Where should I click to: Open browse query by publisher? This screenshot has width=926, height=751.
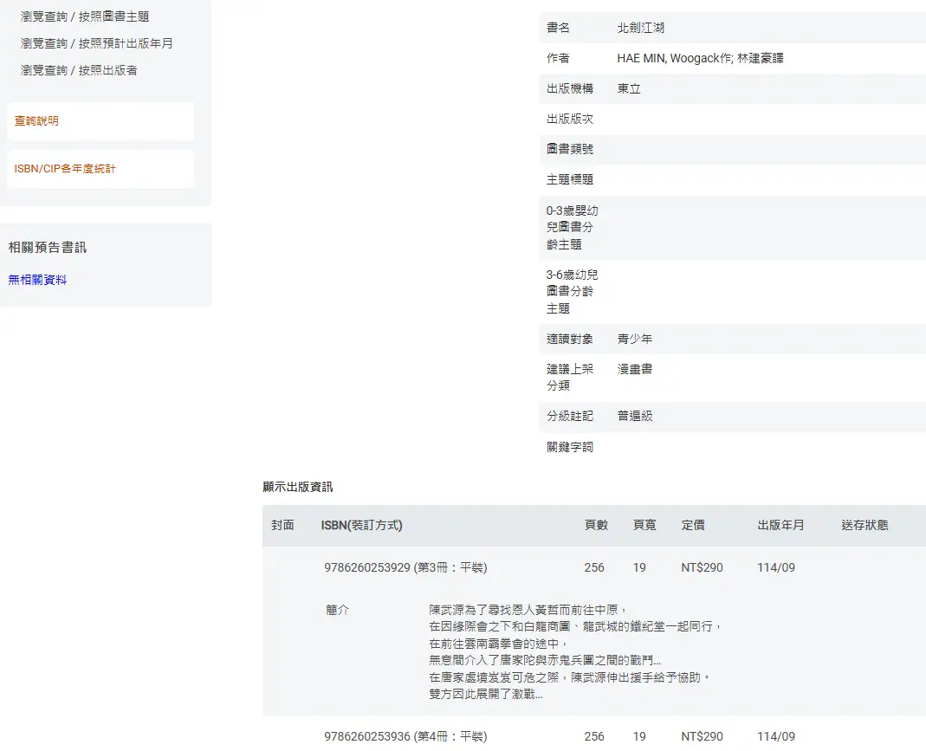[79, 70]
